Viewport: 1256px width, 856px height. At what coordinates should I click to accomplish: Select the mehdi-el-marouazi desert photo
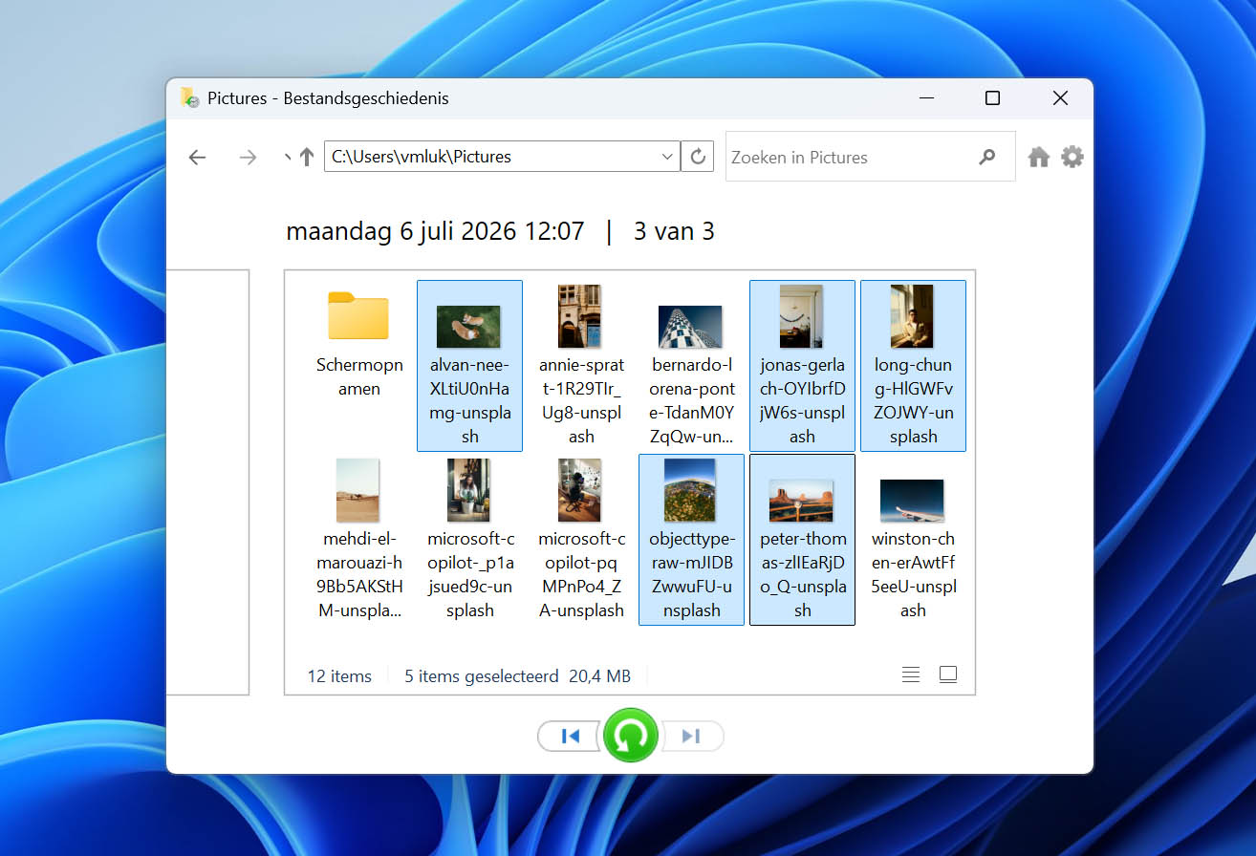[358, 540]
